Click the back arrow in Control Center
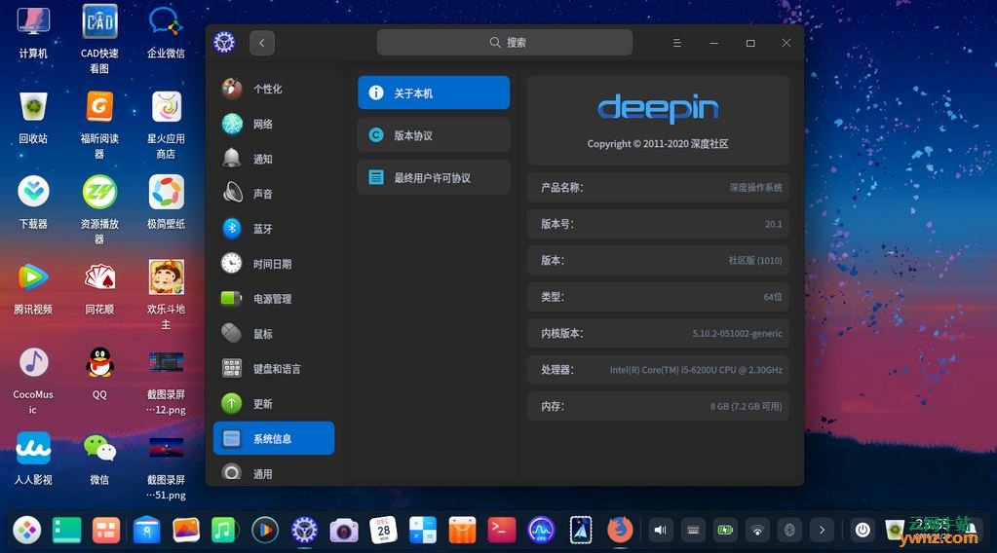 click(x=262, y=43)
